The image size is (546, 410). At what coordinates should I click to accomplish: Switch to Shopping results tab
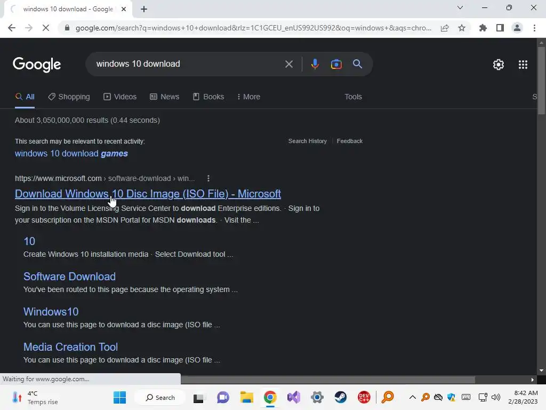[69, 97]
